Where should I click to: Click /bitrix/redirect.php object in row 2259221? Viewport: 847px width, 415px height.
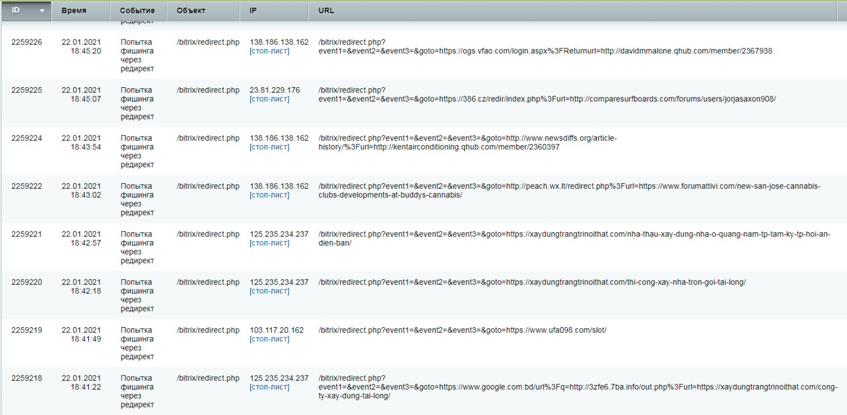pos(208,234)
